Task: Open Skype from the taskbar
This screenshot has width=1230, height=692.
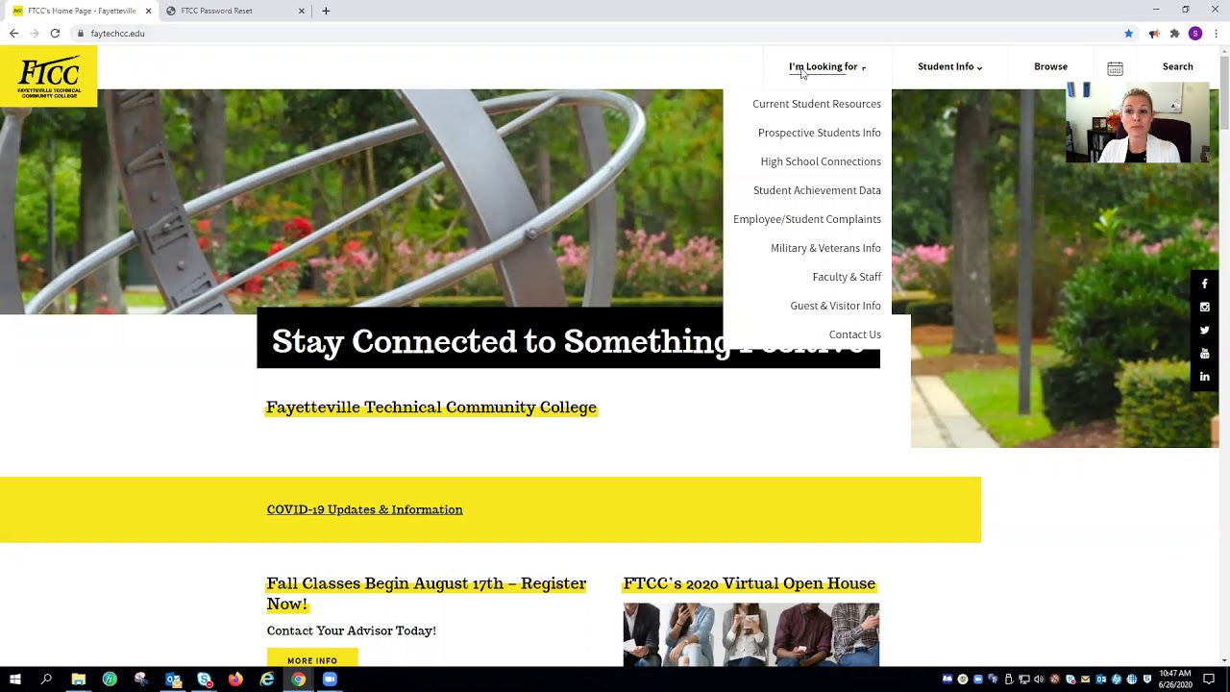Action: tap(205, 680)
